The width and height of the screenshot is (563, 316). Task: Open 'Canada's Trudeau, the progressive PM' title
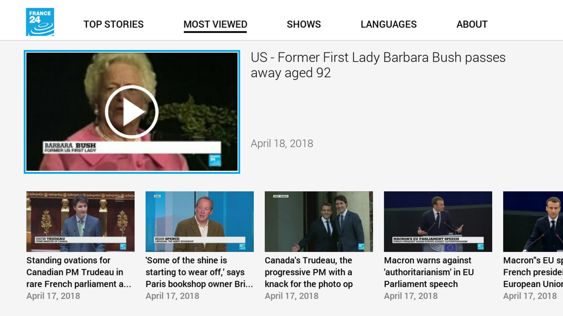click(x=309, y=272)
